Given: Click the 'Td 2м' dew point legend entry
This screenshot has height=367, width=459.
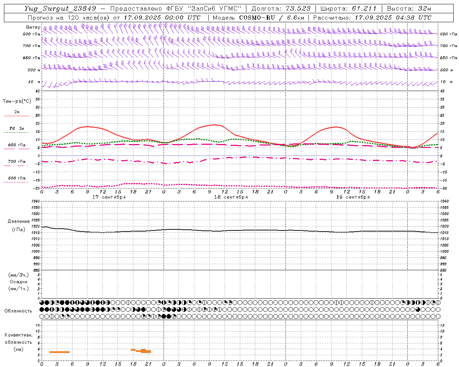Looking at the screenshot, I should coord(16,128).
